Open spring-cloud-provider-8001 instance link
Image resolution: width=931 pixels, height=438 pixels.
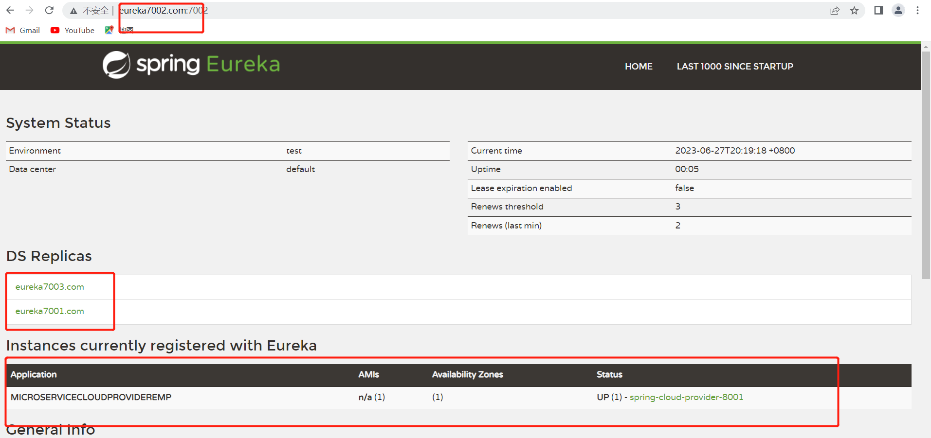click(686, 397)
